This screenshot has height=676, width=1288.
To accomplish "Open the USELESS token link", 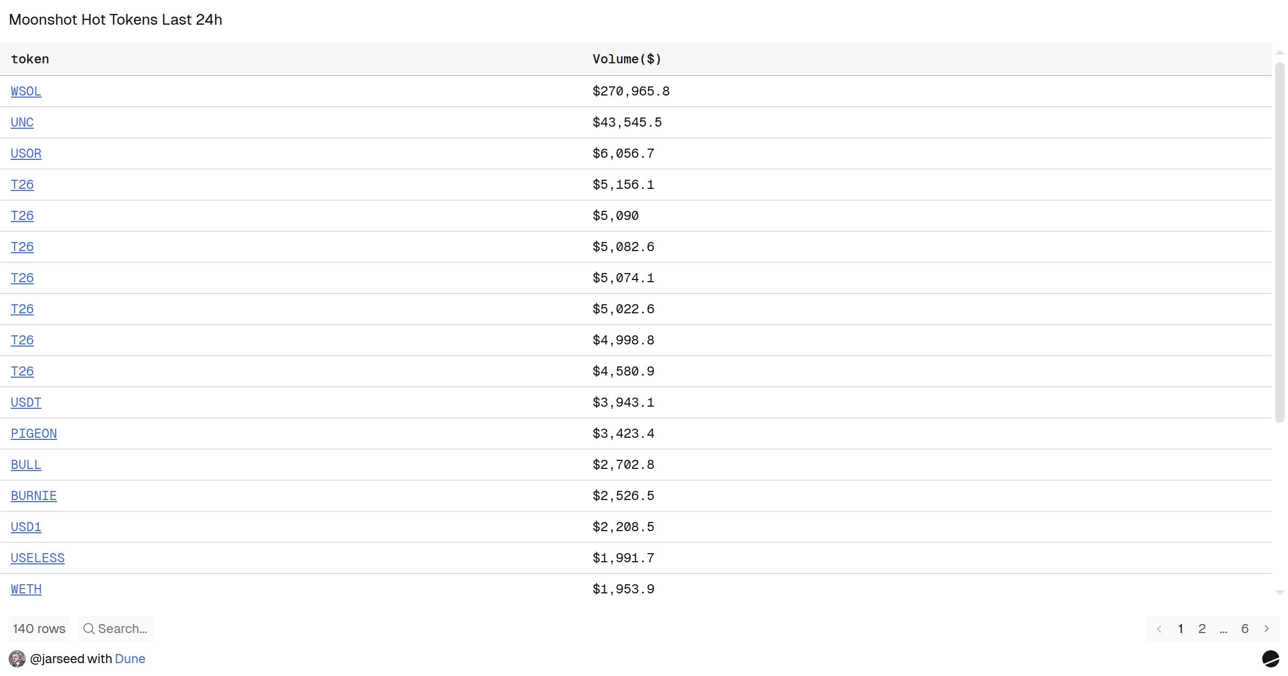I will tap(38, 558).
